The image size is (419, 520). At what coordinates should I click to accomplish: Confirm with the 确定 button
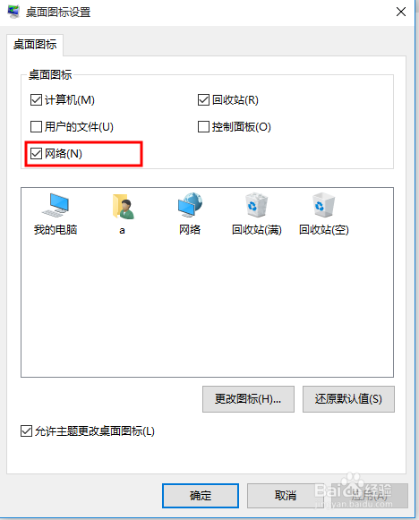201,496
